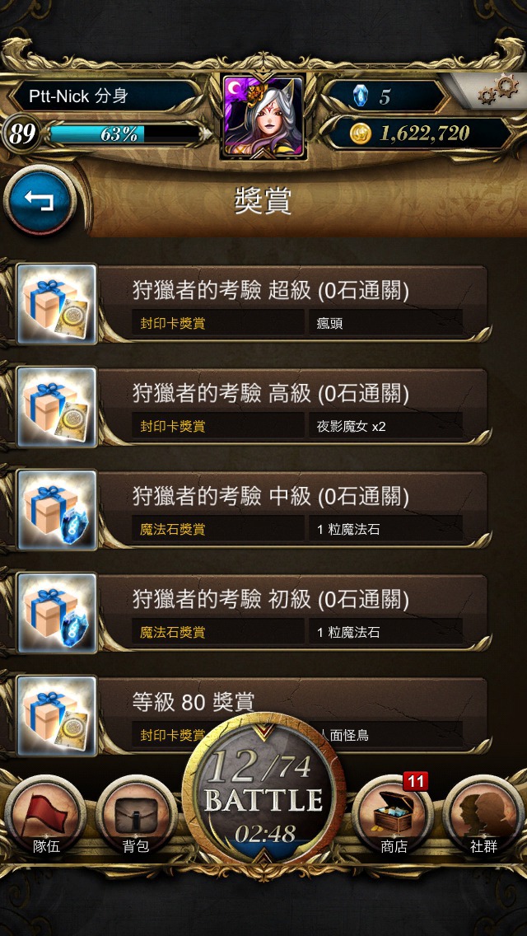
Task: Claim the 高級 gift box reward icon
Action: pos(56,406)
